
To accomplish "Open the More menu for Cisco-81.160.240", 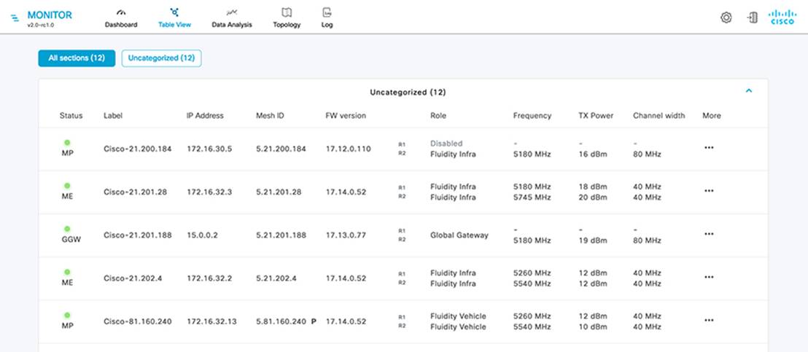I will point(709,321).
